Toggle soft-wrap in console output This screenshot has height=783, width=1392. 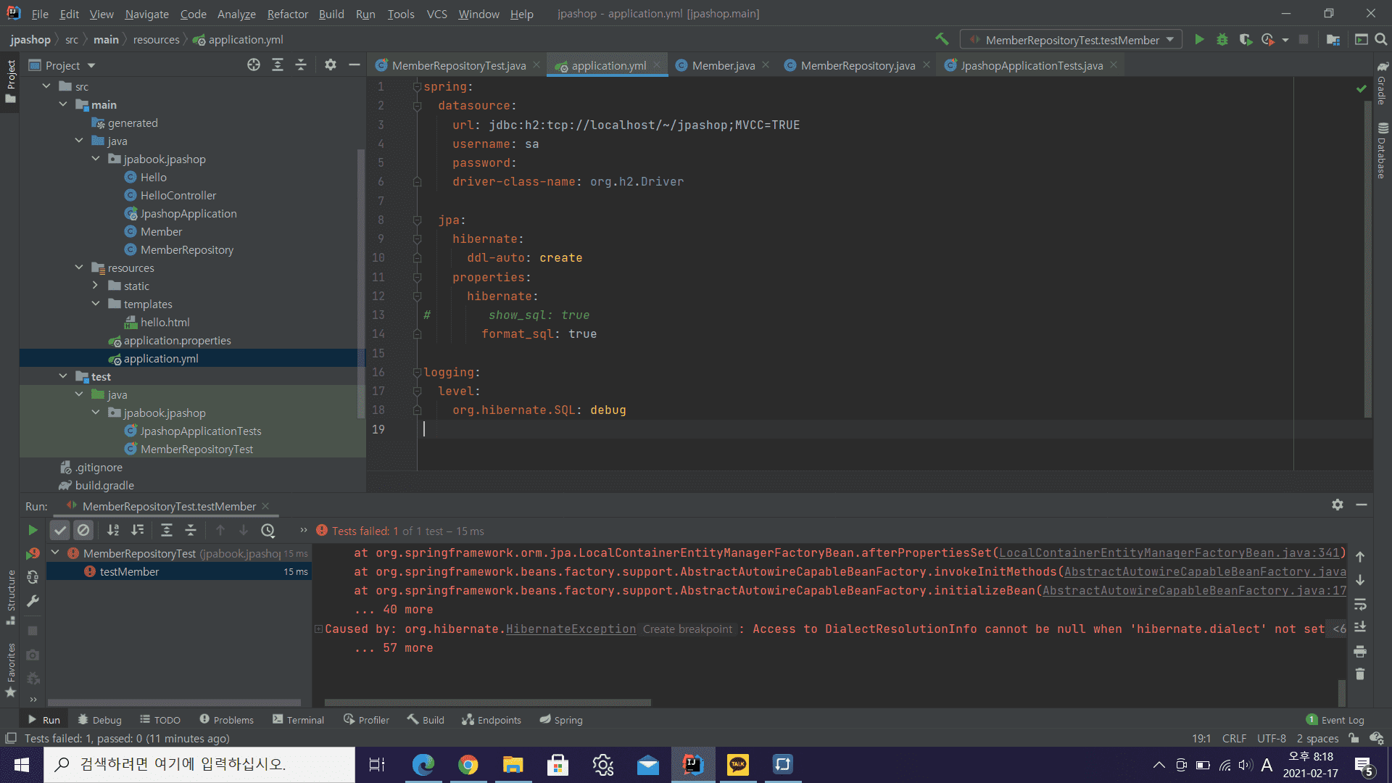pyautogui.click(x=1360, y=604)
